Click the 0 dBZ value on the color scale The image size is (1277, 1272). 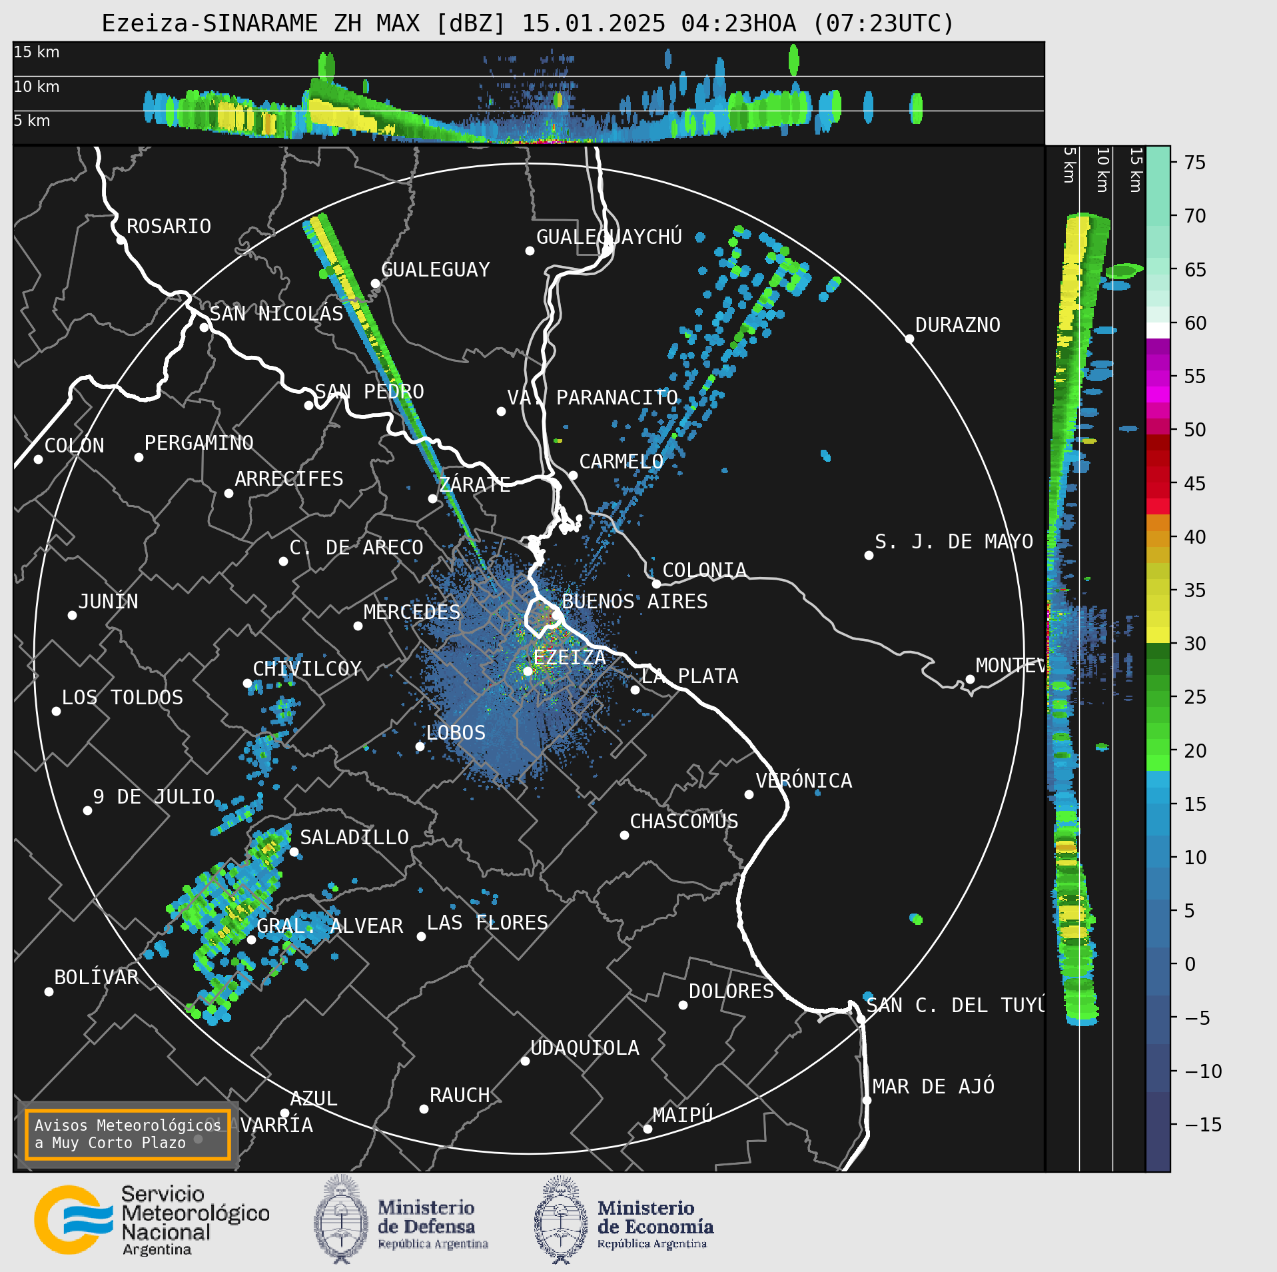click(x=1190, y=964)
